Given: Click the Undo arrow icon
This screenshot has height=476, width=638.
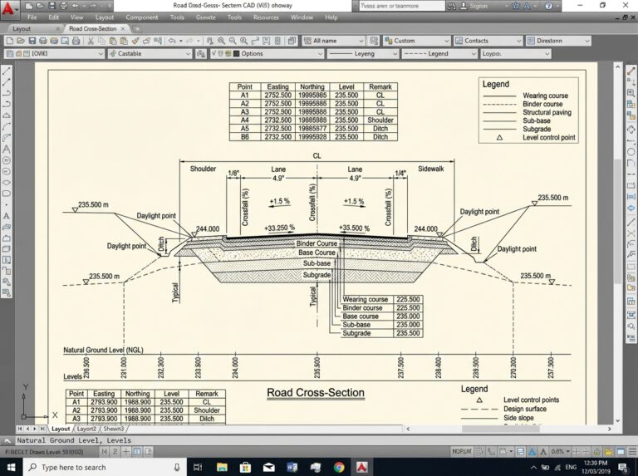Looking at the screenshot, I should 172,41.
